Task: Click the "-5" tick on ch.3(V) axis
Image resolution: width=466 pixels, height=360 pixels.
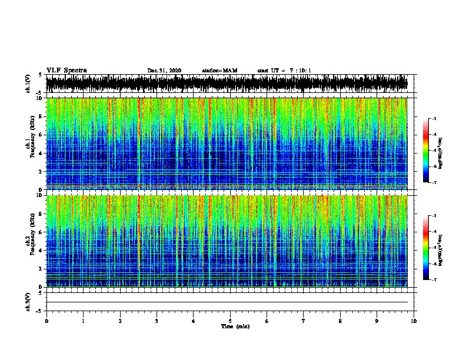Action: point(40,311)
